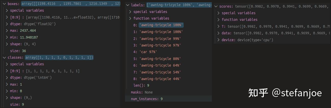
Task: Collapse the classes array variable
Action: pos(4,58)
